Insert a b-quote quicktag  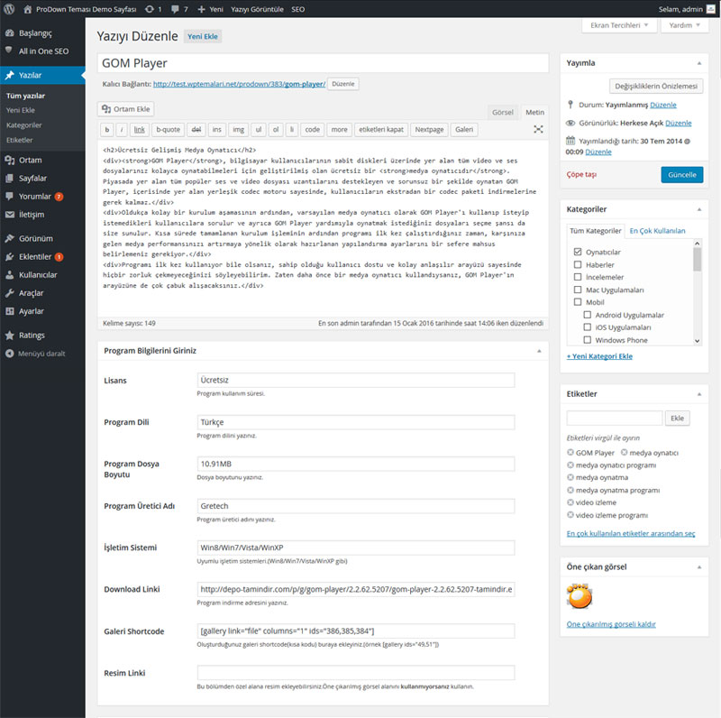point(168,130)
